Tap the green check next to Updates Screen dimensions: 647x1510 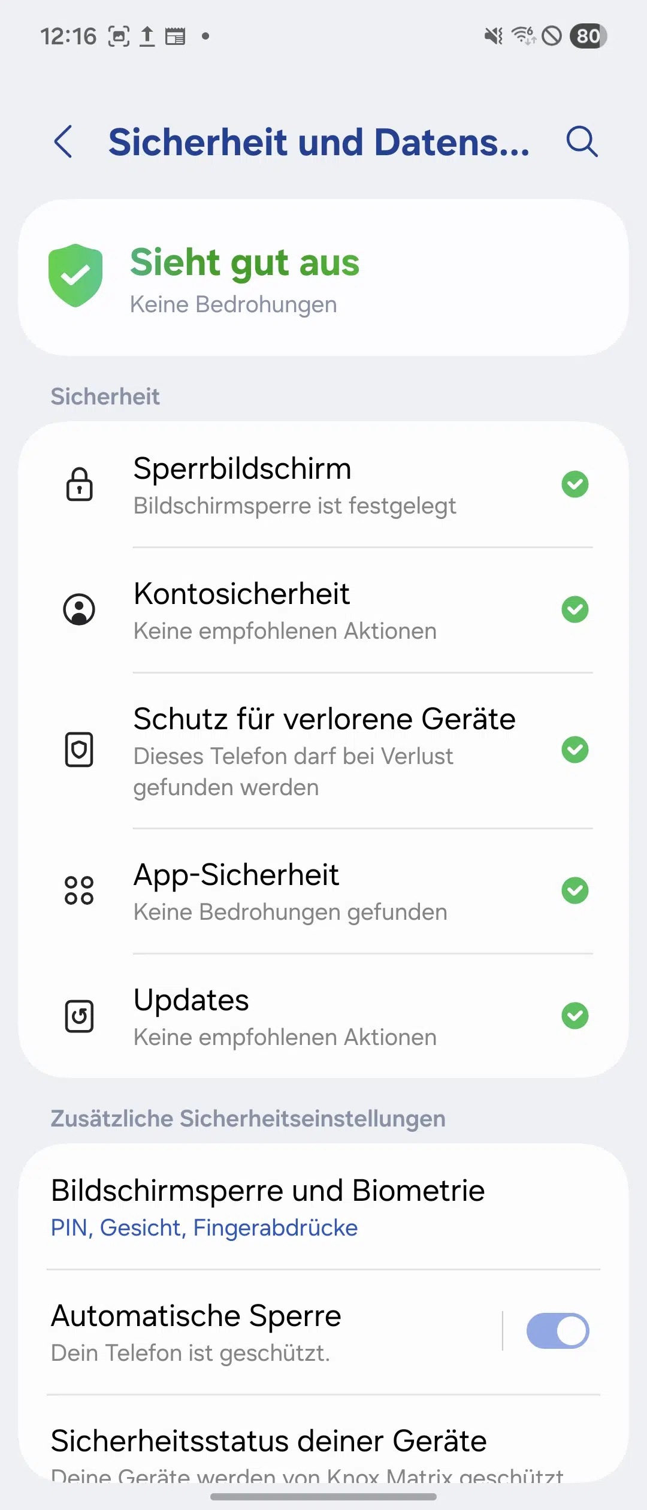click(x=575, y=1016)
